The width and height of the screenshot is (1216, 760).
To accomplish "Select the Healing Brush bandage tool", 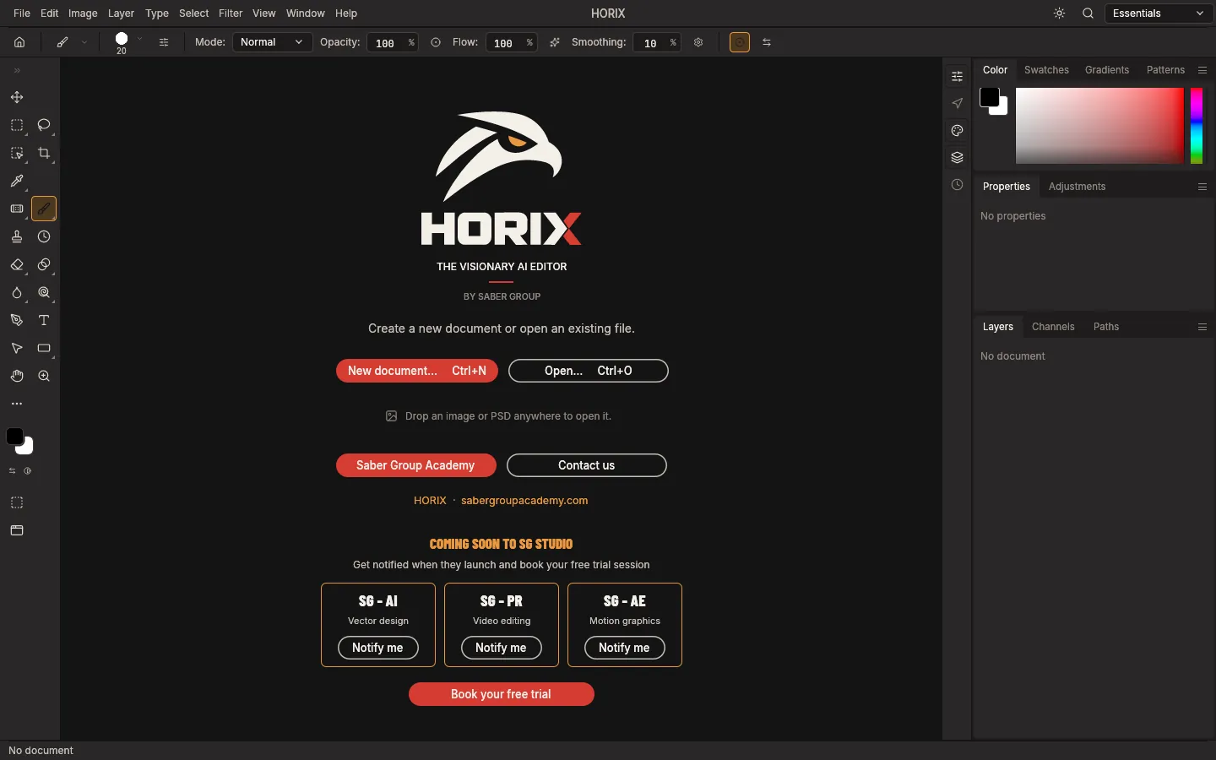I will coord(17,209).
